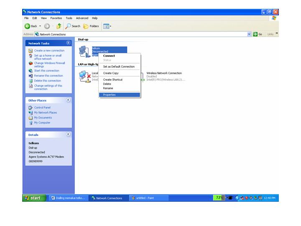Screen dimensions: 301x226
Task: Click the Up folder icon
Action: click(x=59, y=26)
